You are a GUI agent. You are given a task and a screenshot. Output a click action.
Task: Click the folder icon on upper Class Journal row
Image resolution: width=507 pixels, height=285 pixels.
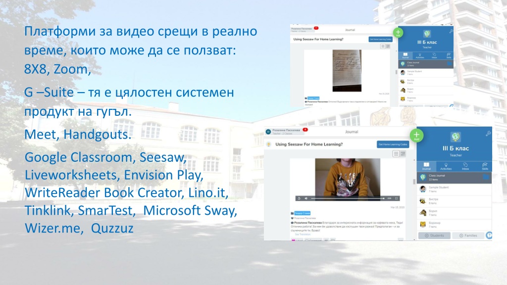coord(449,64)
